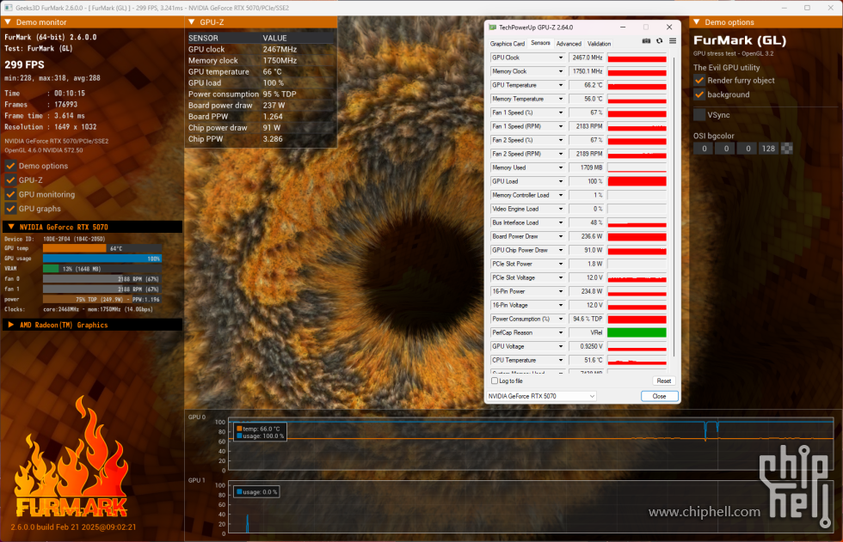Click the CPU Temperature value 51.6 °C
This screenshot has width=843, height=542.
tap(587, 360)
